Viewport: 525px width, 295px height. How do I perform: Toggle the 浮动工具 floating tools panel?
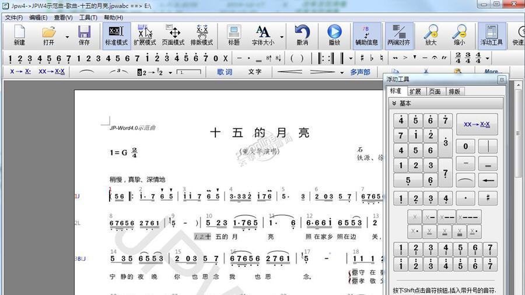click(x=492, y=35)
